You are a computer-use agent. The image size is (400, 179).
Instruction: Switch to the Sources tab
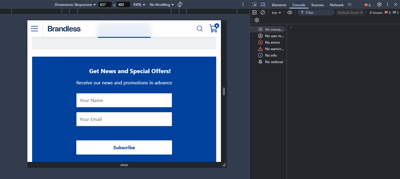(318, 5)
